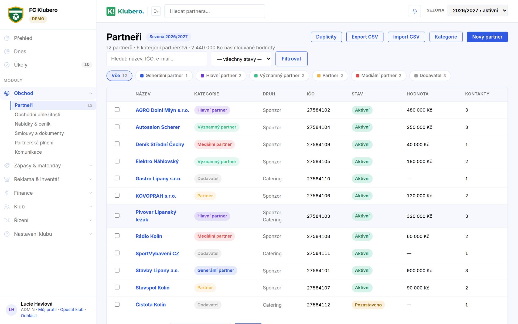518x324 pixels.
Task: Check the Autosalon Scherer row checkbox
Action: (117, 127)
